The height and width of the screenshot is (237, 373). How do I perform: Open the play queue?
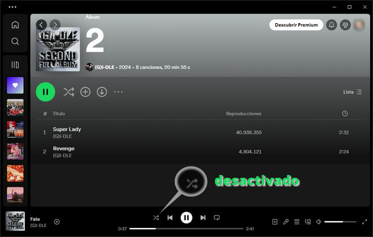pyautogui.click(x=297, y=222)
